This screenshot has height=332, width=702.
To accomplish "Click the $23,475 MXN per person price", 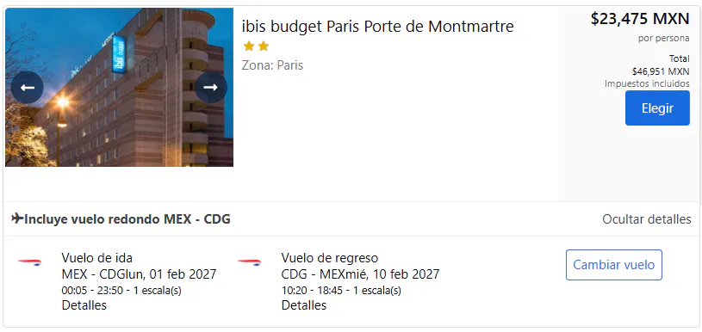I will pos(640,19).
